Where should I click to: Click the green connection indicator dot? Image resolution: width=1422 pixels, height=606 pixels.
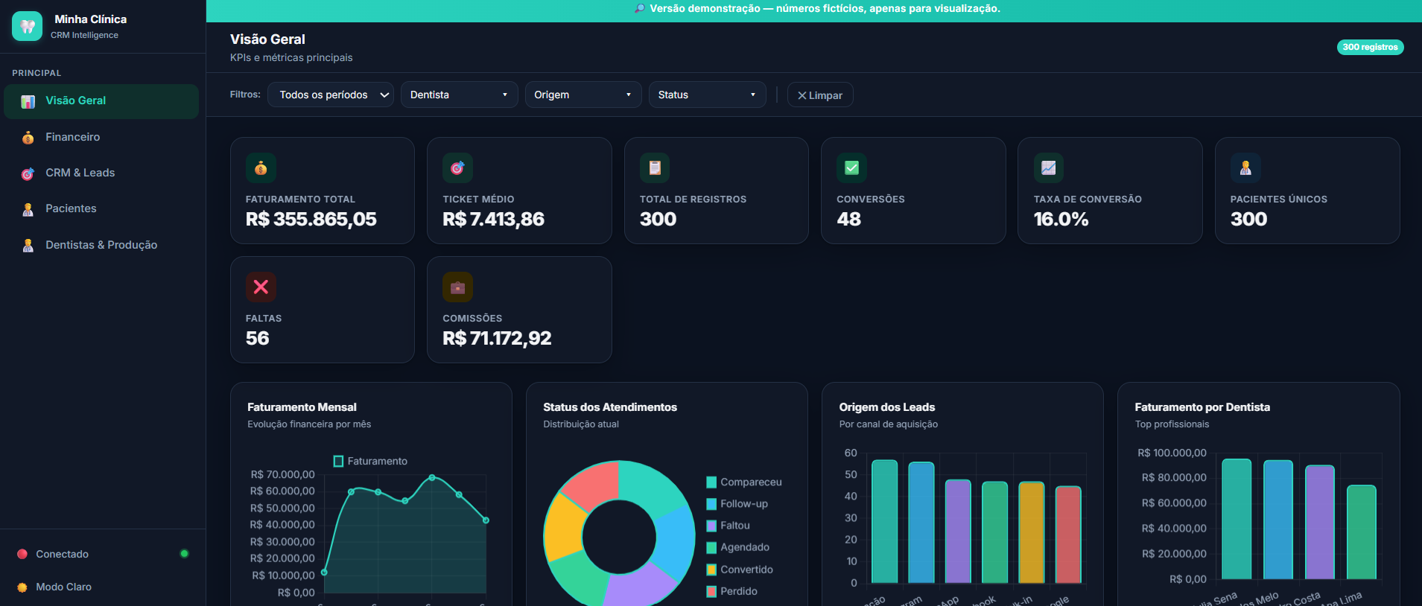pyautogui.click(x=184, y=553)
